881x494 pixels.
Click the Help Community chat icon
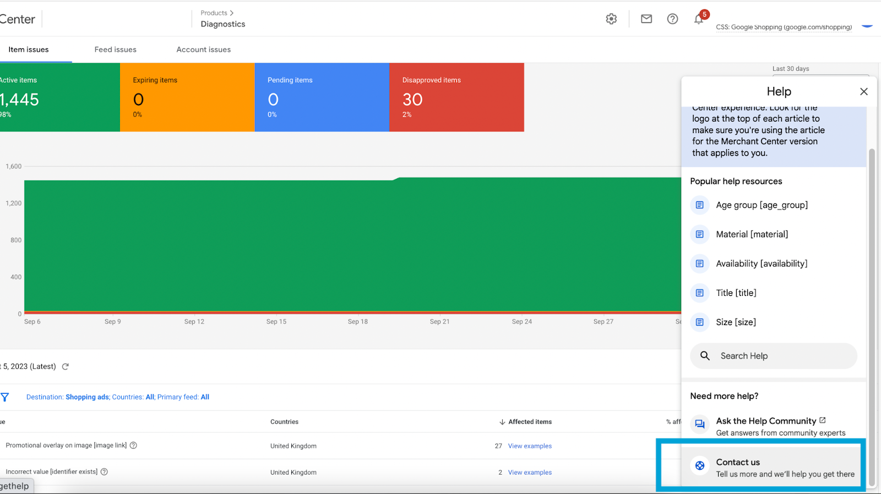[699, 424]
